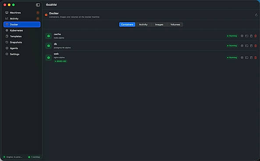
Task: Click the Running badge of cache container
Action: (232, 36)
